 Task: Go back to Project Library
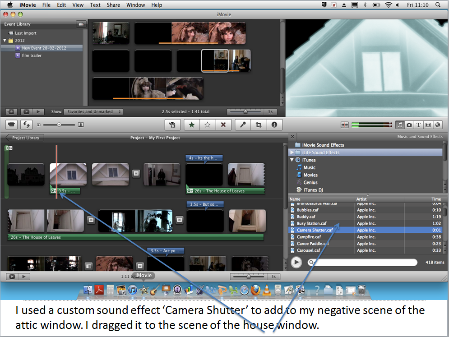click(25, 138)
